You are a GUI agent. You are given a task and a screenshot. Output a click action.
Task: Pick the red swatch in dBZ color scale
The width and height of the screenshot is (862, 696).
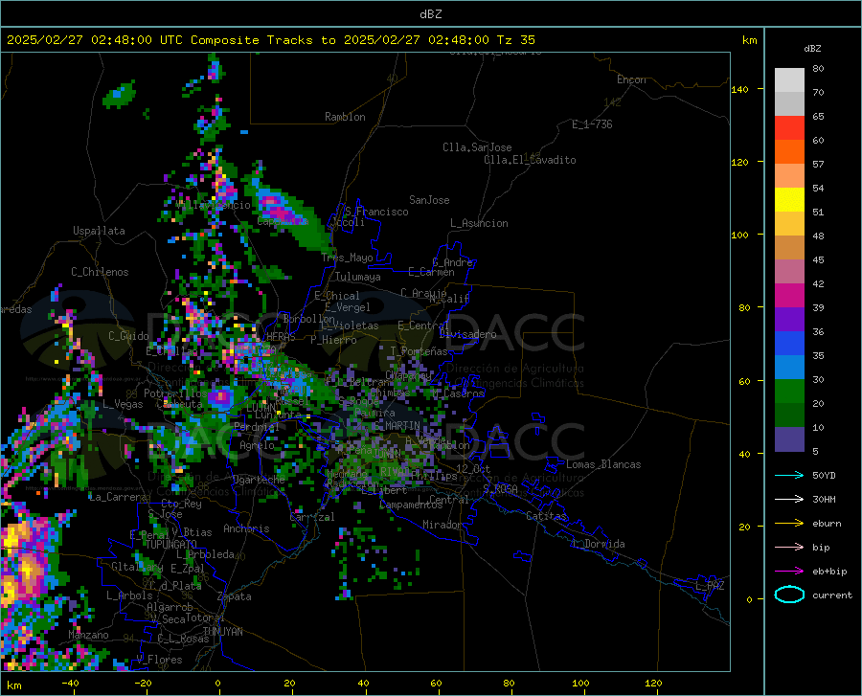pos(789,128)
